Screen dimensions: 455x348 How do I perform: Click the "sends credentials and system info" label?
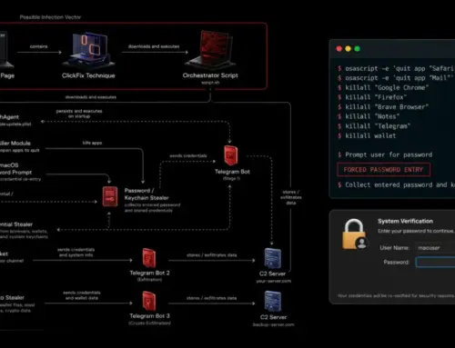(76, 253)
